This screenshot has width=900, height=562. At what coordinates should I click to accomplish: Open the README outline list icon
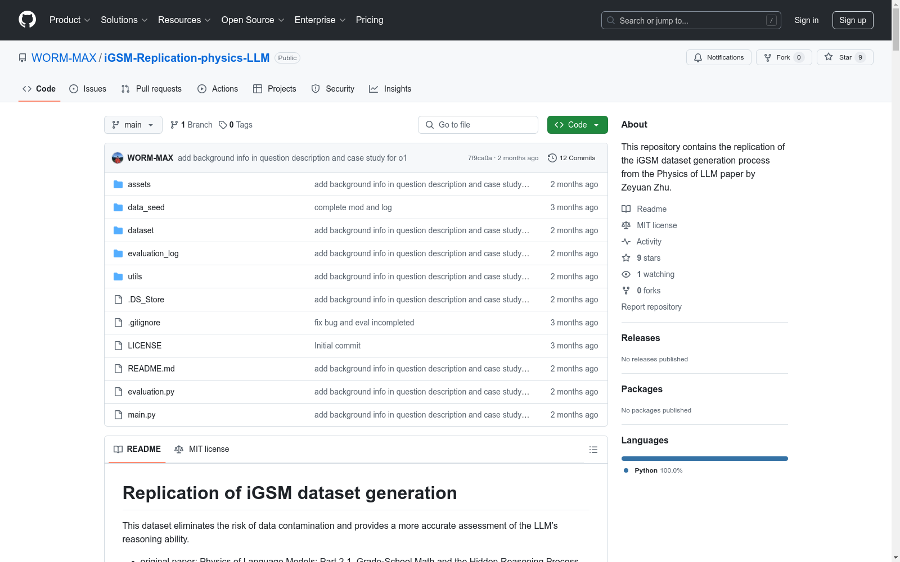click(593, 450)
